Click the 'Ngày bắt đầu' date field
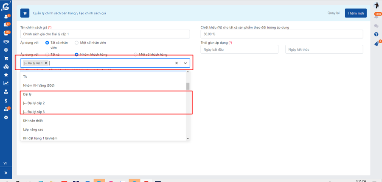 click(239, 50)
